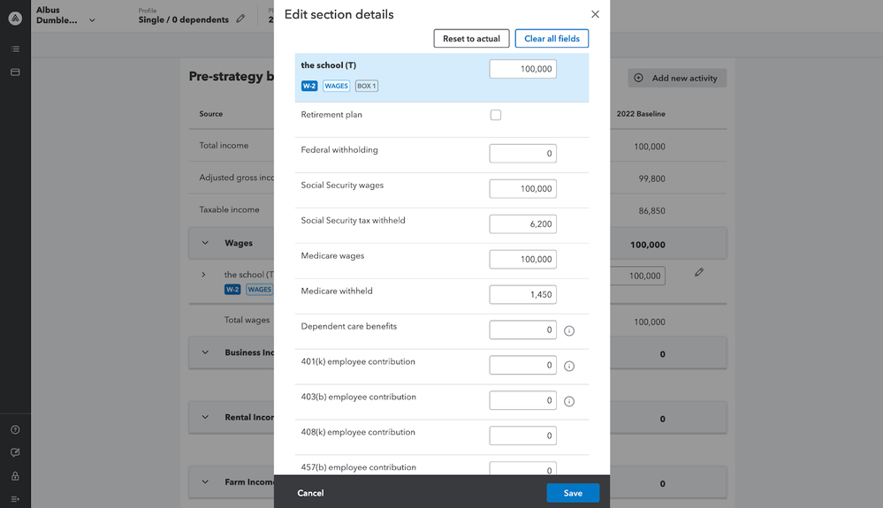Open the help question mark icon
This screenshot has width=883, height=508.
coord(15,430)
